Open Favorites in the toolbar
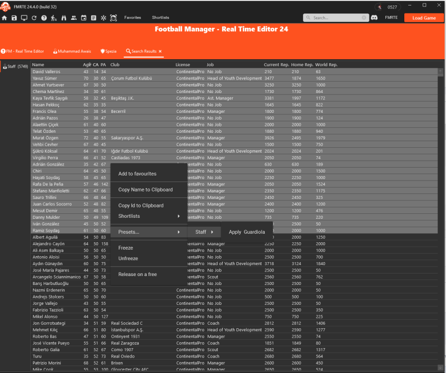The width and height of the screenshot is (446, 373). [x=133, y=17]
